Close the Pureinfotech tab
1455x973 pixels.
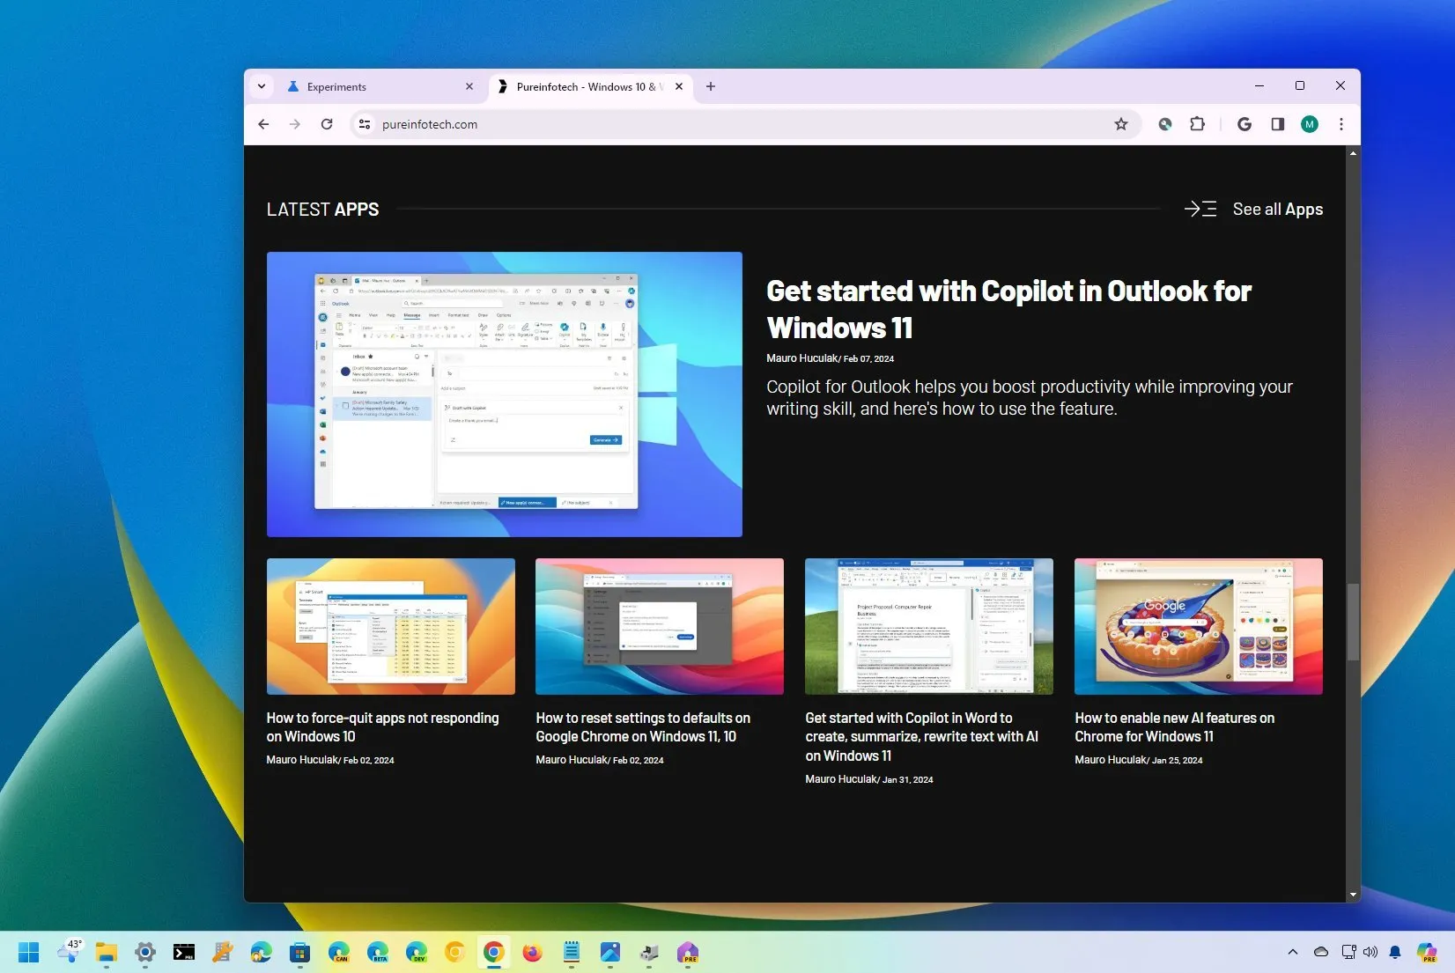click(x=679, y=86)
